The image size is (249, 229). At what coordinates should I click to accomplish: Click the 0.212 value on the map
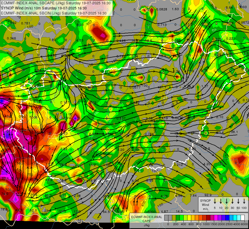[x=178, y=165]
